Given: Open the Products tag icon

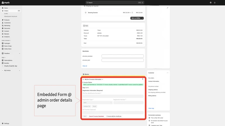Looking at the screenshot, I should (x=3, y=20).
